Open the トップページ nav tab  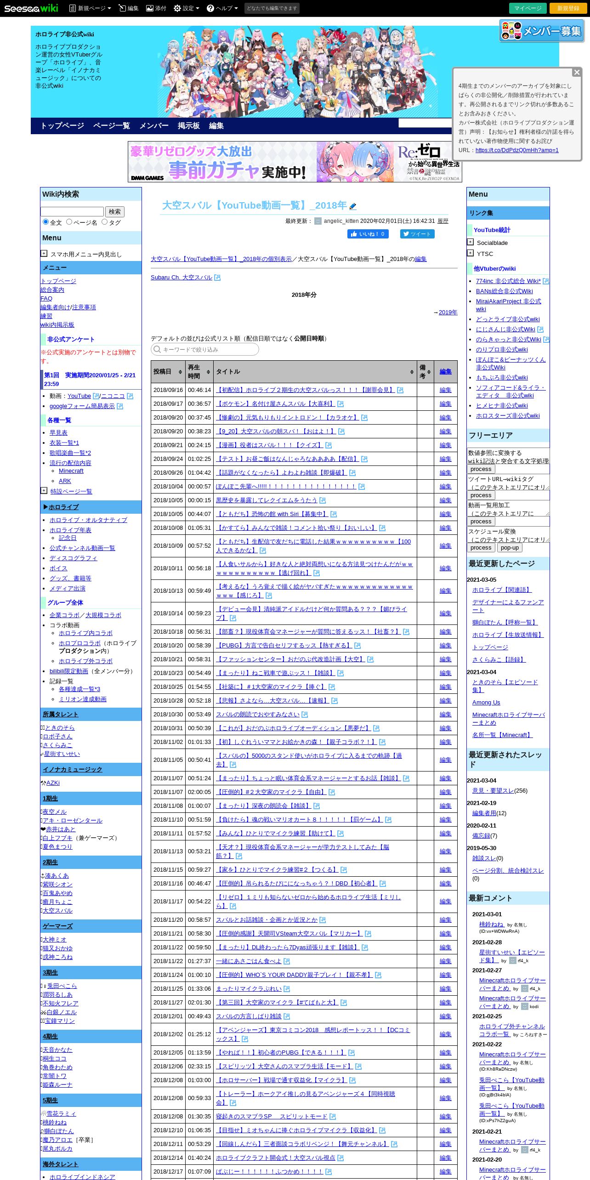coord(62,126)
